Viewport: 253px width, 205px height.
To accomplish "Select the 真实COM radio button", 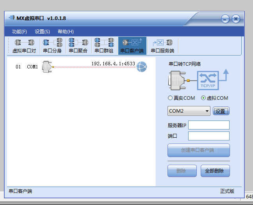I will tap(170, 98).
